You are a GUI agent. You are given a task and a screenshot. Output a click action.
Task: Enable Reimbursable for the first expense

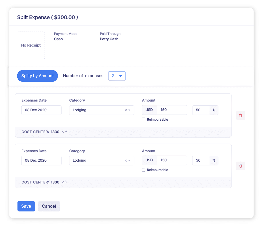point(144,119)
